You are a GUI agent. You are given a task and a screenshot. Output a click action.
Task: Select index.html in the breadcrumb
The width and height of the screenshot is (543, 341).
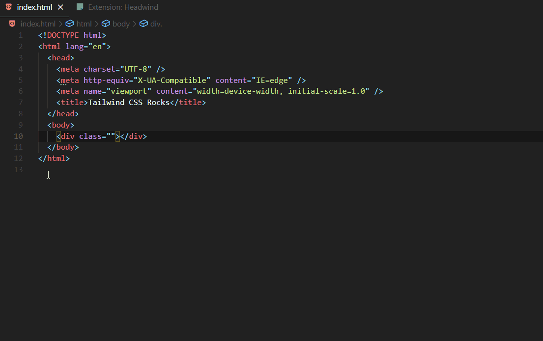pos(38,24)
